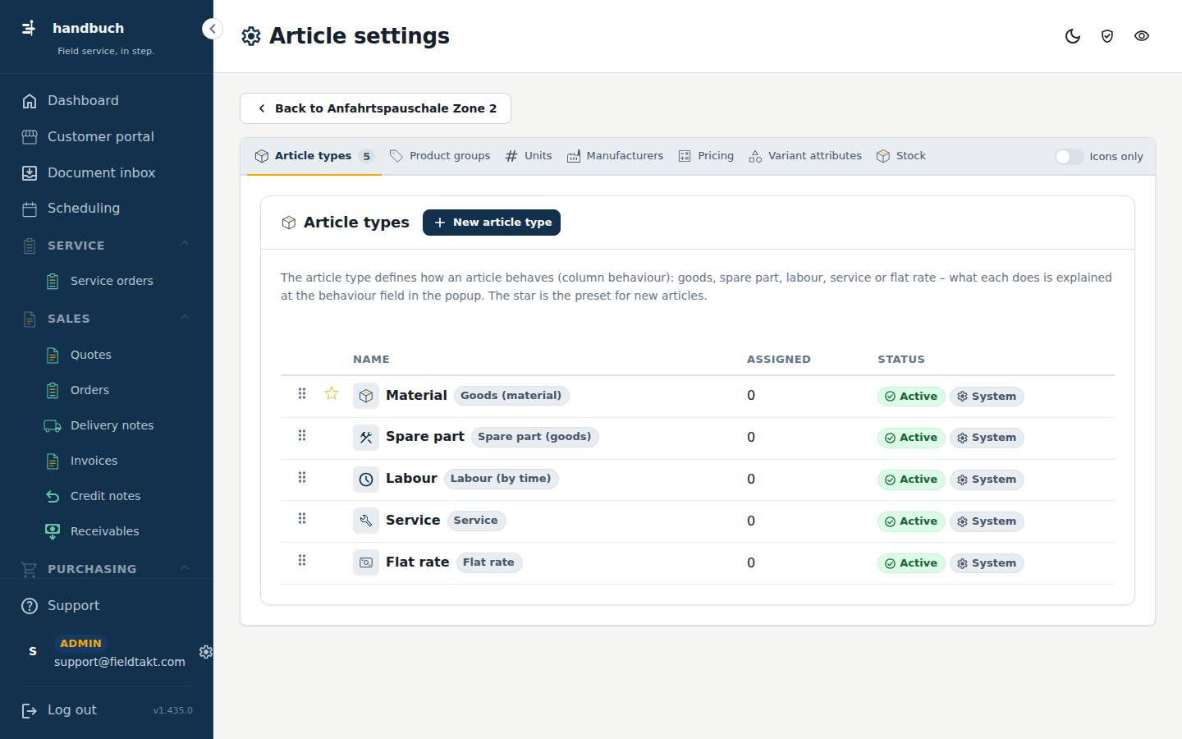Click the NAME column header
Image resolution: width=1182 pixels, height=739 pixels.
click(371, 360)
